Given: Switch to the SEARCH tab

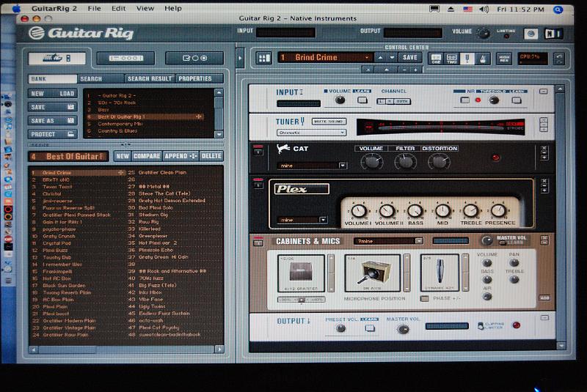Looking at the screenshot, I should [x=101, y=78].
